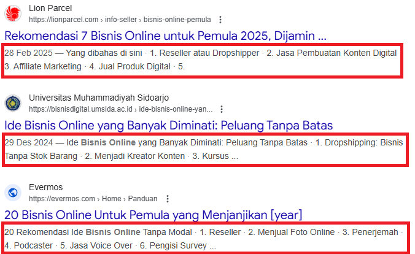This screenshot has width=415, height=254.
Task: Open three-dot menu for Evermos result
Action: [167, 199]
